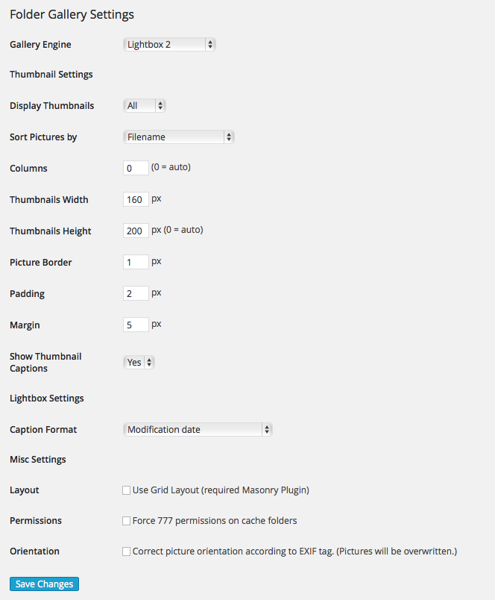The height and width of the screenshot is (600, 495).
Task: Enable correct picture orientation by EXIF
Action: tap(126, 551)
